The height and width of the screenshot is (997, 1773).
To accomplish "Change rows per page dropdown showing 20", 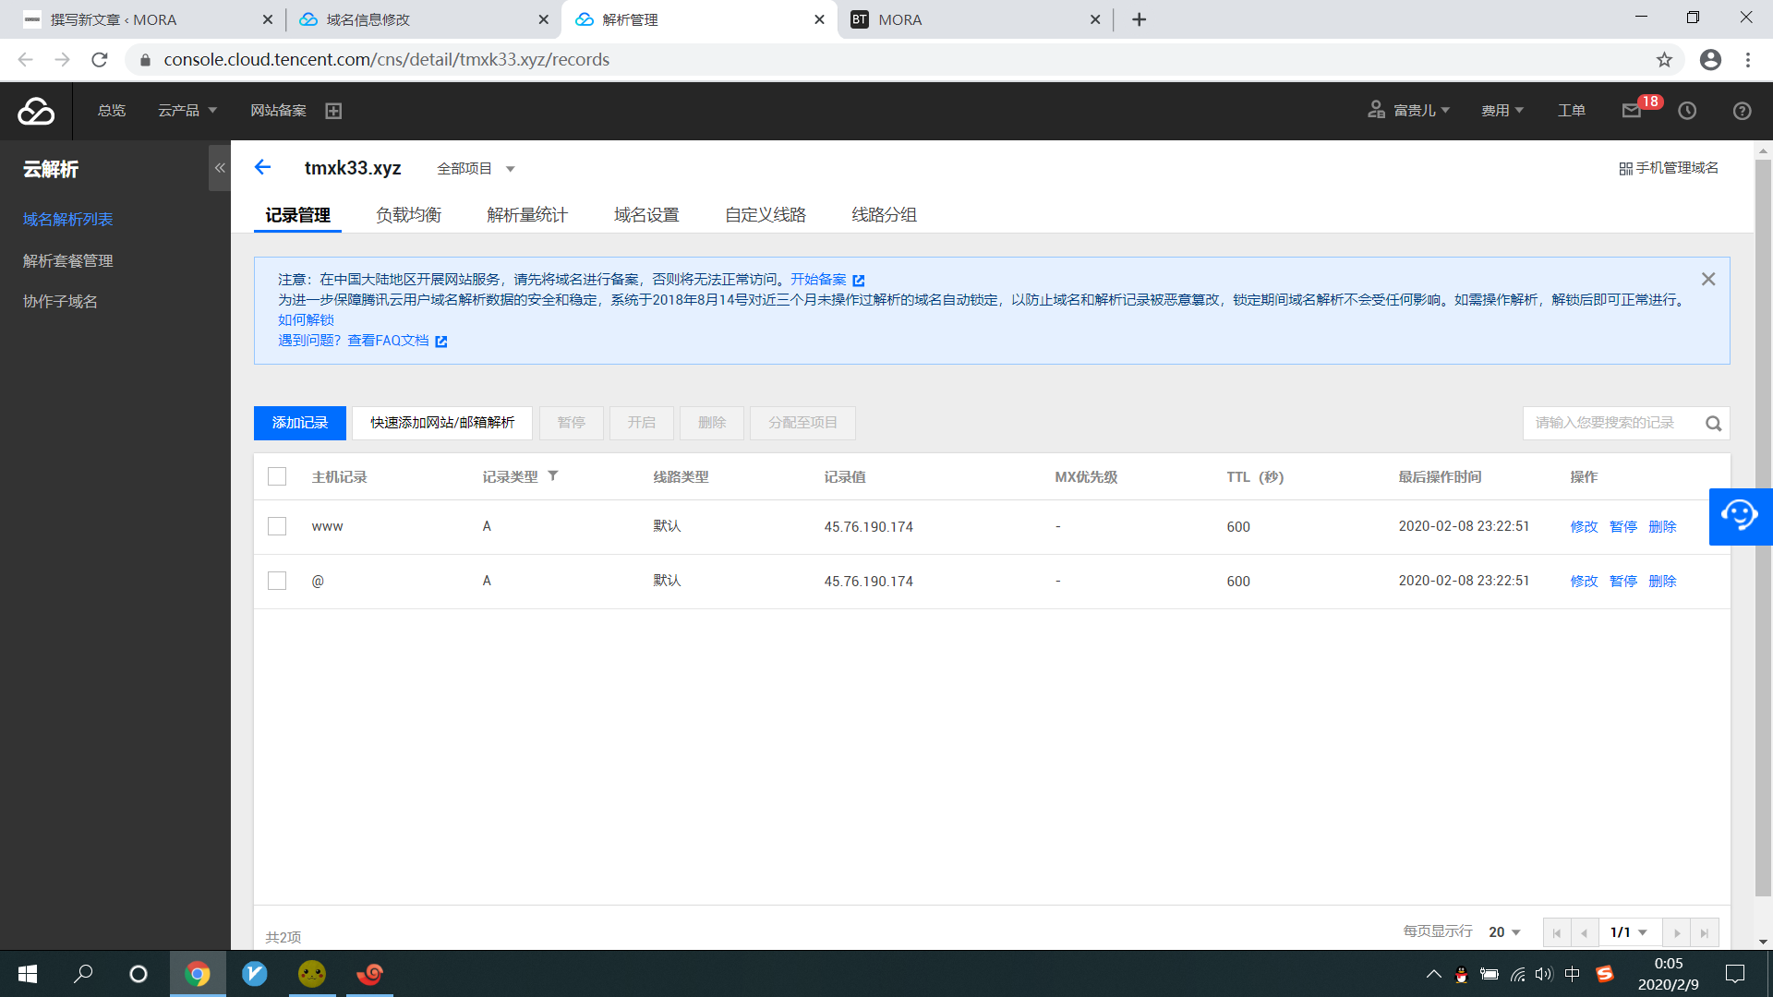I will 1504,932.
